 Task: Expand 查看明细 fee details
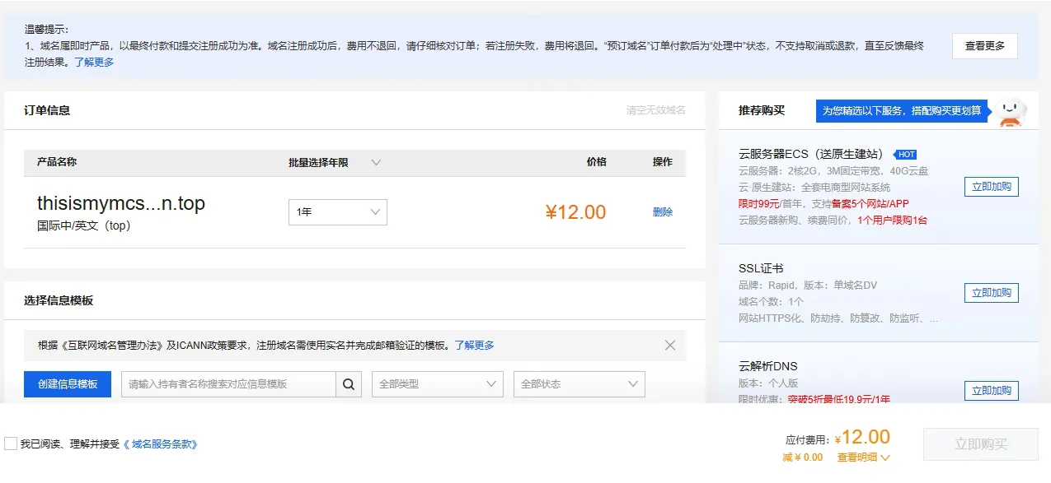click(863, 457)
